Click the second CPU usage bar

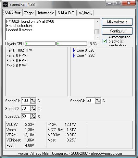pos(72,44)
